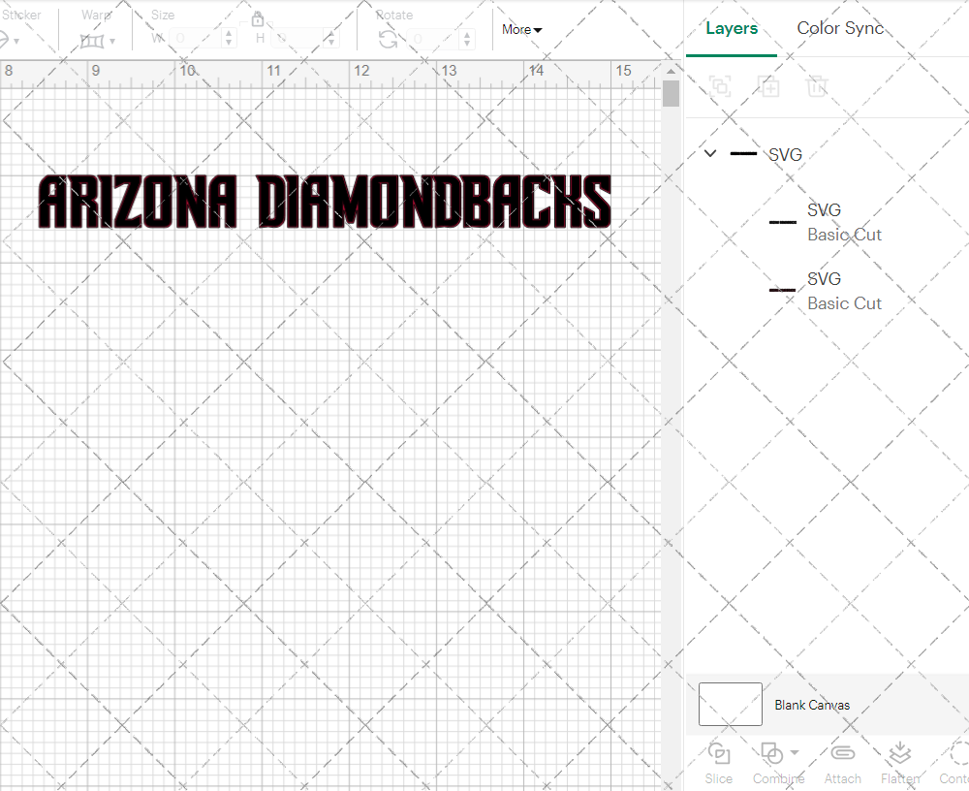
Task: Open the Warp dropdown
Action: coord(98,41)
